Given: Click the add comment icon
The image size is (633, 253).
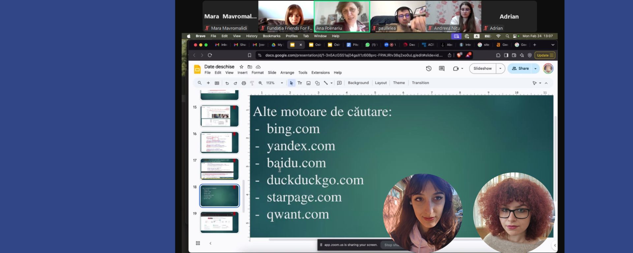Looking at the screenshot, I should [339, 83].
